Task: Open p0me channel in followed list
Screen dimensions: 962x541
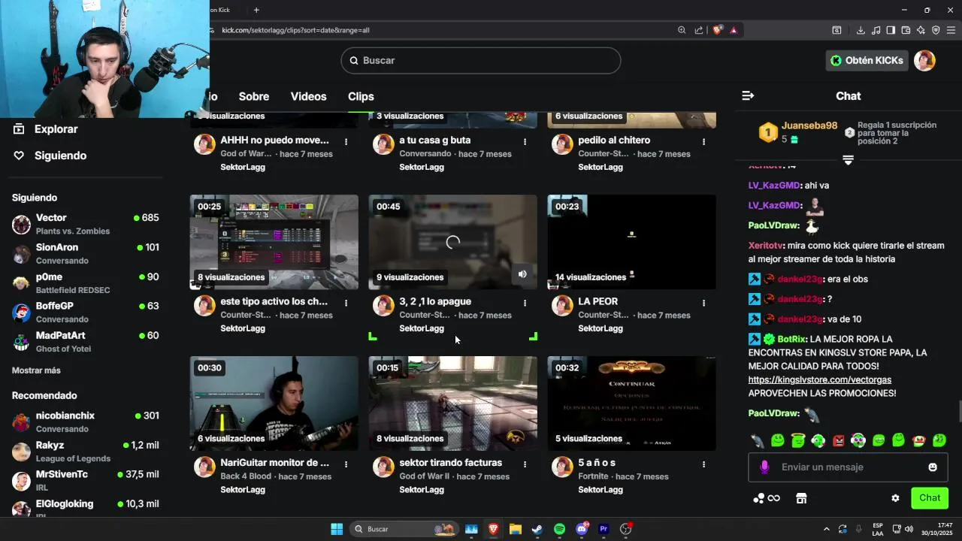Action: (x=86, y=283)
